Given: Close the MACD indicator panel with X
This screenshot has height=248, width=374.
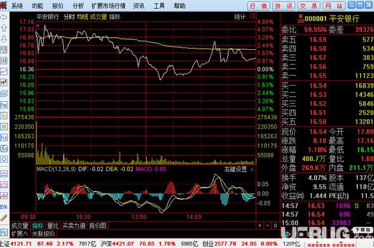Looking at the screenshot, I should pos(252,170).
